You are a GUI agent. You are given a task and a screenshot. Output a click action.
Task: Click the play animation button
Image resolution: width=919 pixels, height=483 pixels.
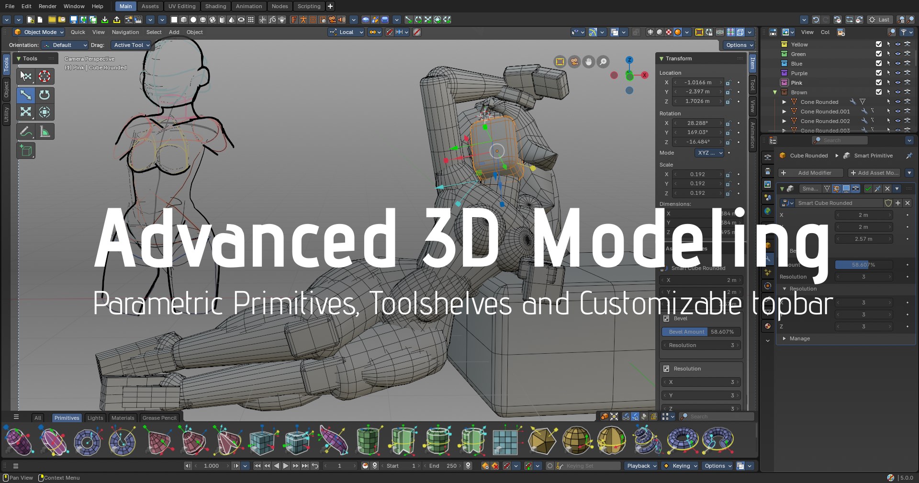coord(286,466)
